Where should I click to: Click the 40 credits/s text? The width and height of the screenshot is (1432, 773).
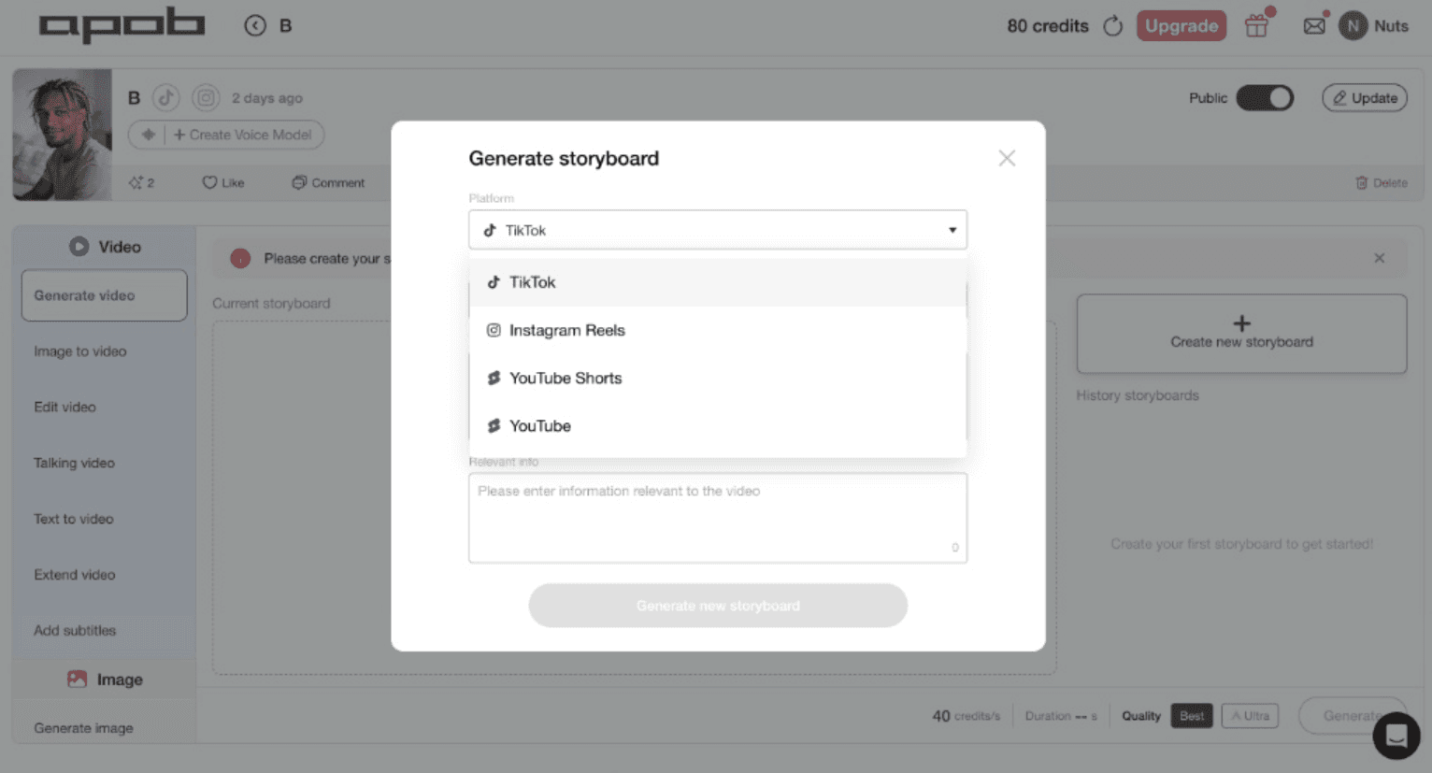pyautogui.click(x=966, y=716)
